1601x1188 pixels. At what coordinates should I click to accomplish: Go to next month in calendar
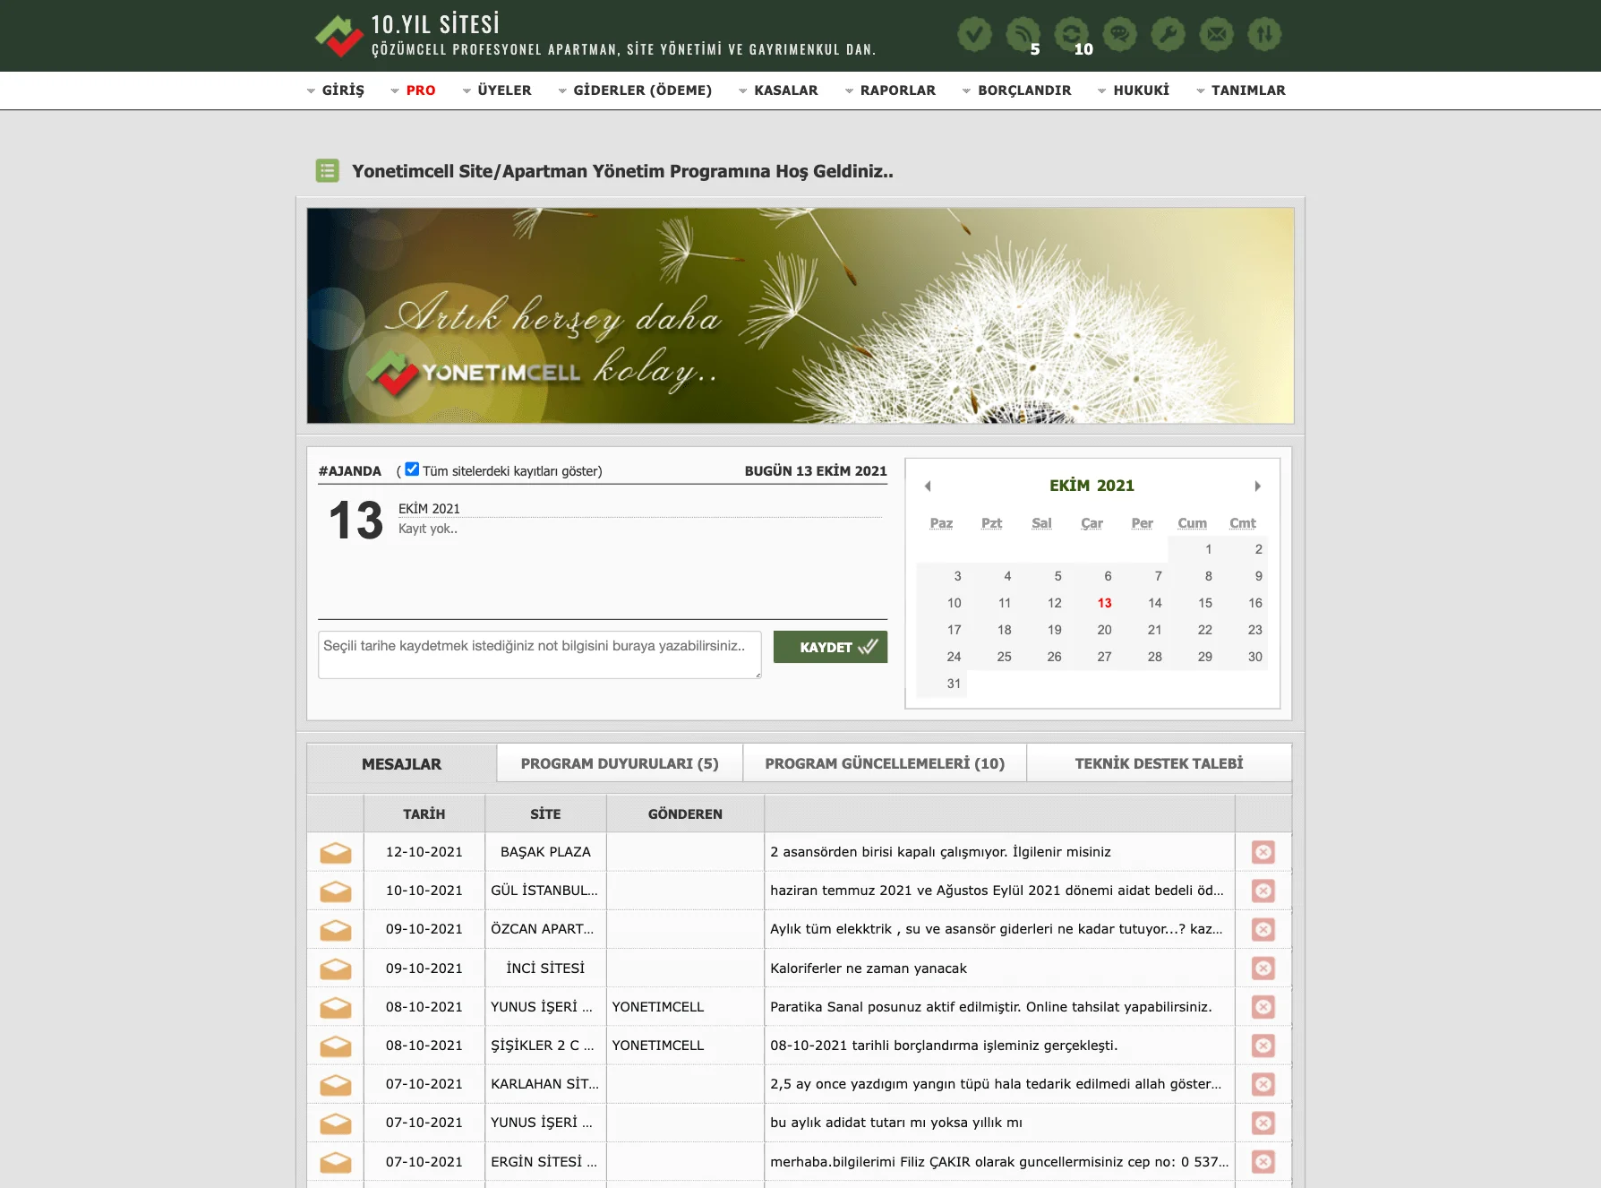(1257, 486)
